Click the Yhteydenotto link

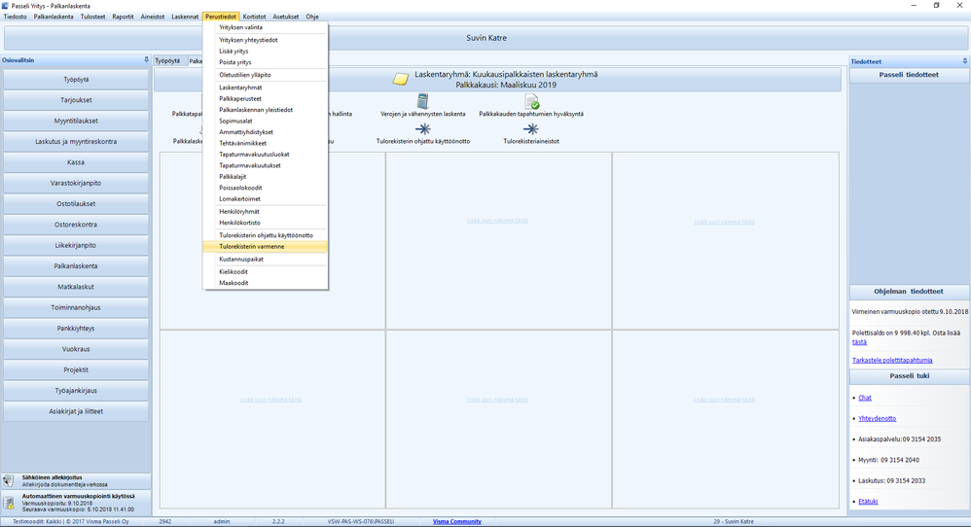(877, 419)
